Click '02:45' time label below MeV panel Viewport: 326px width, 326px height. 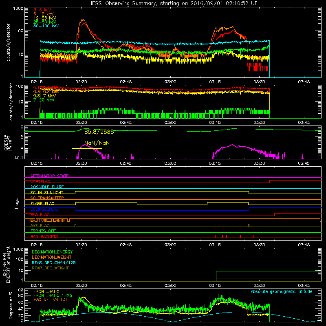click(x=126, y=123)
